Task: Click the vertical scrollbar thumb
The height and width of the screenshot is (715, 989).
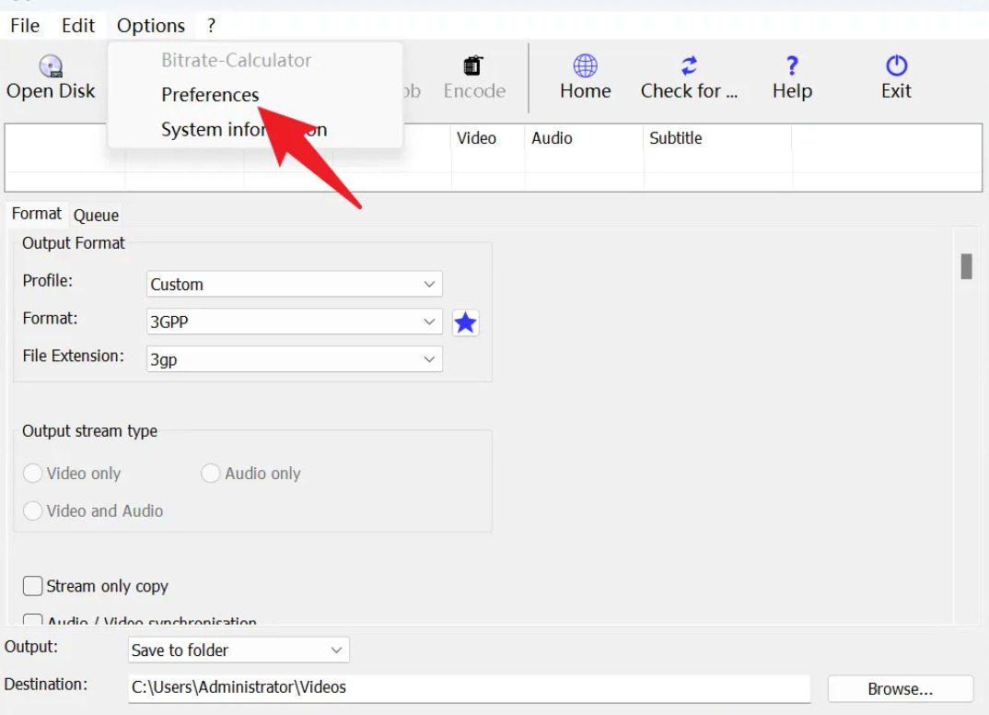Action: coord(966,265)
